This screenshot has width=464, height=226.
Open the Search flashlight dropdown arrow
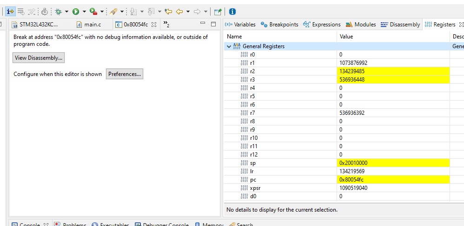point(122,12)
